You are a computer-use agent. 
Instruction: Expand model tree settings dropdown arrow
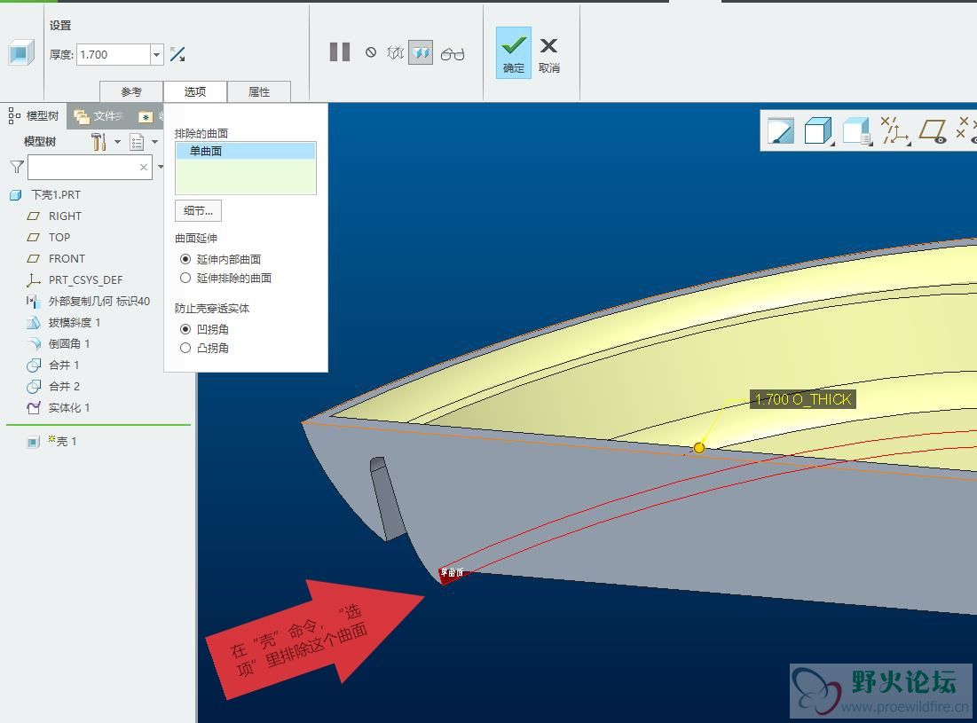pos(117,142)
